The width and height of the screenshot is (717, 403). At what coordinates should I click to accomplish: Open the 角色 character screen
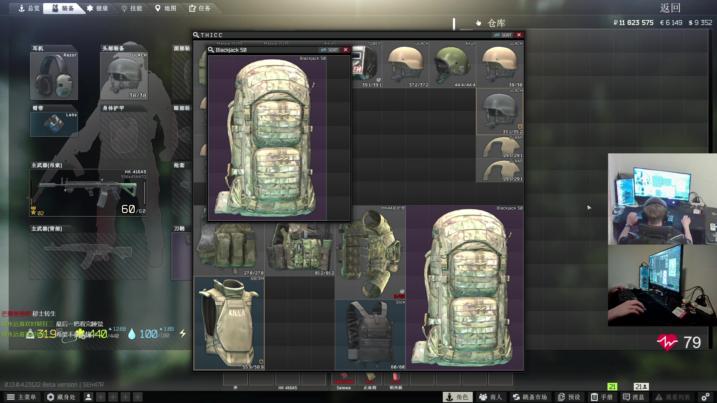[457, 397]
